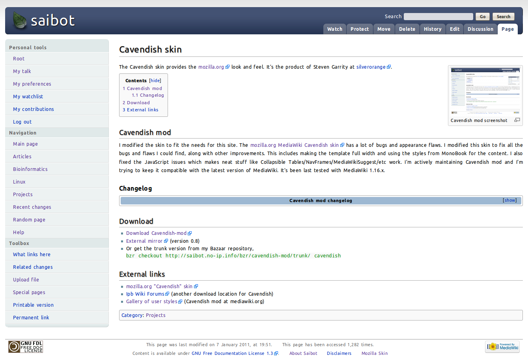Open Related changes

click(33, 267)
